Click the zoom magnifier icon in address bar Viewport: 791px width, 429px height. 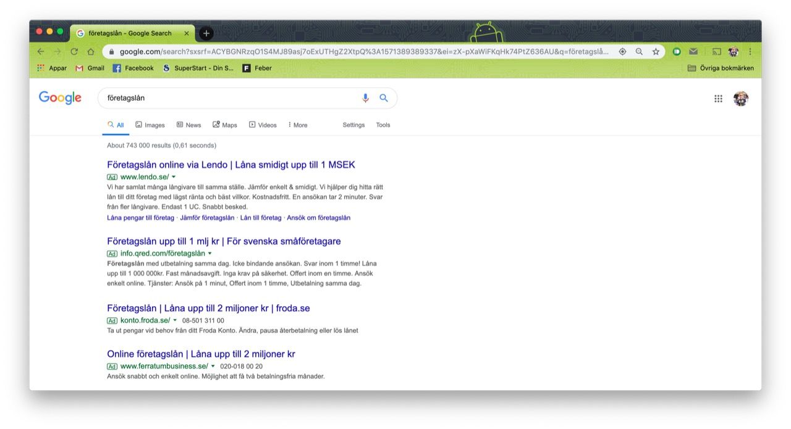(x=639, y=52)
